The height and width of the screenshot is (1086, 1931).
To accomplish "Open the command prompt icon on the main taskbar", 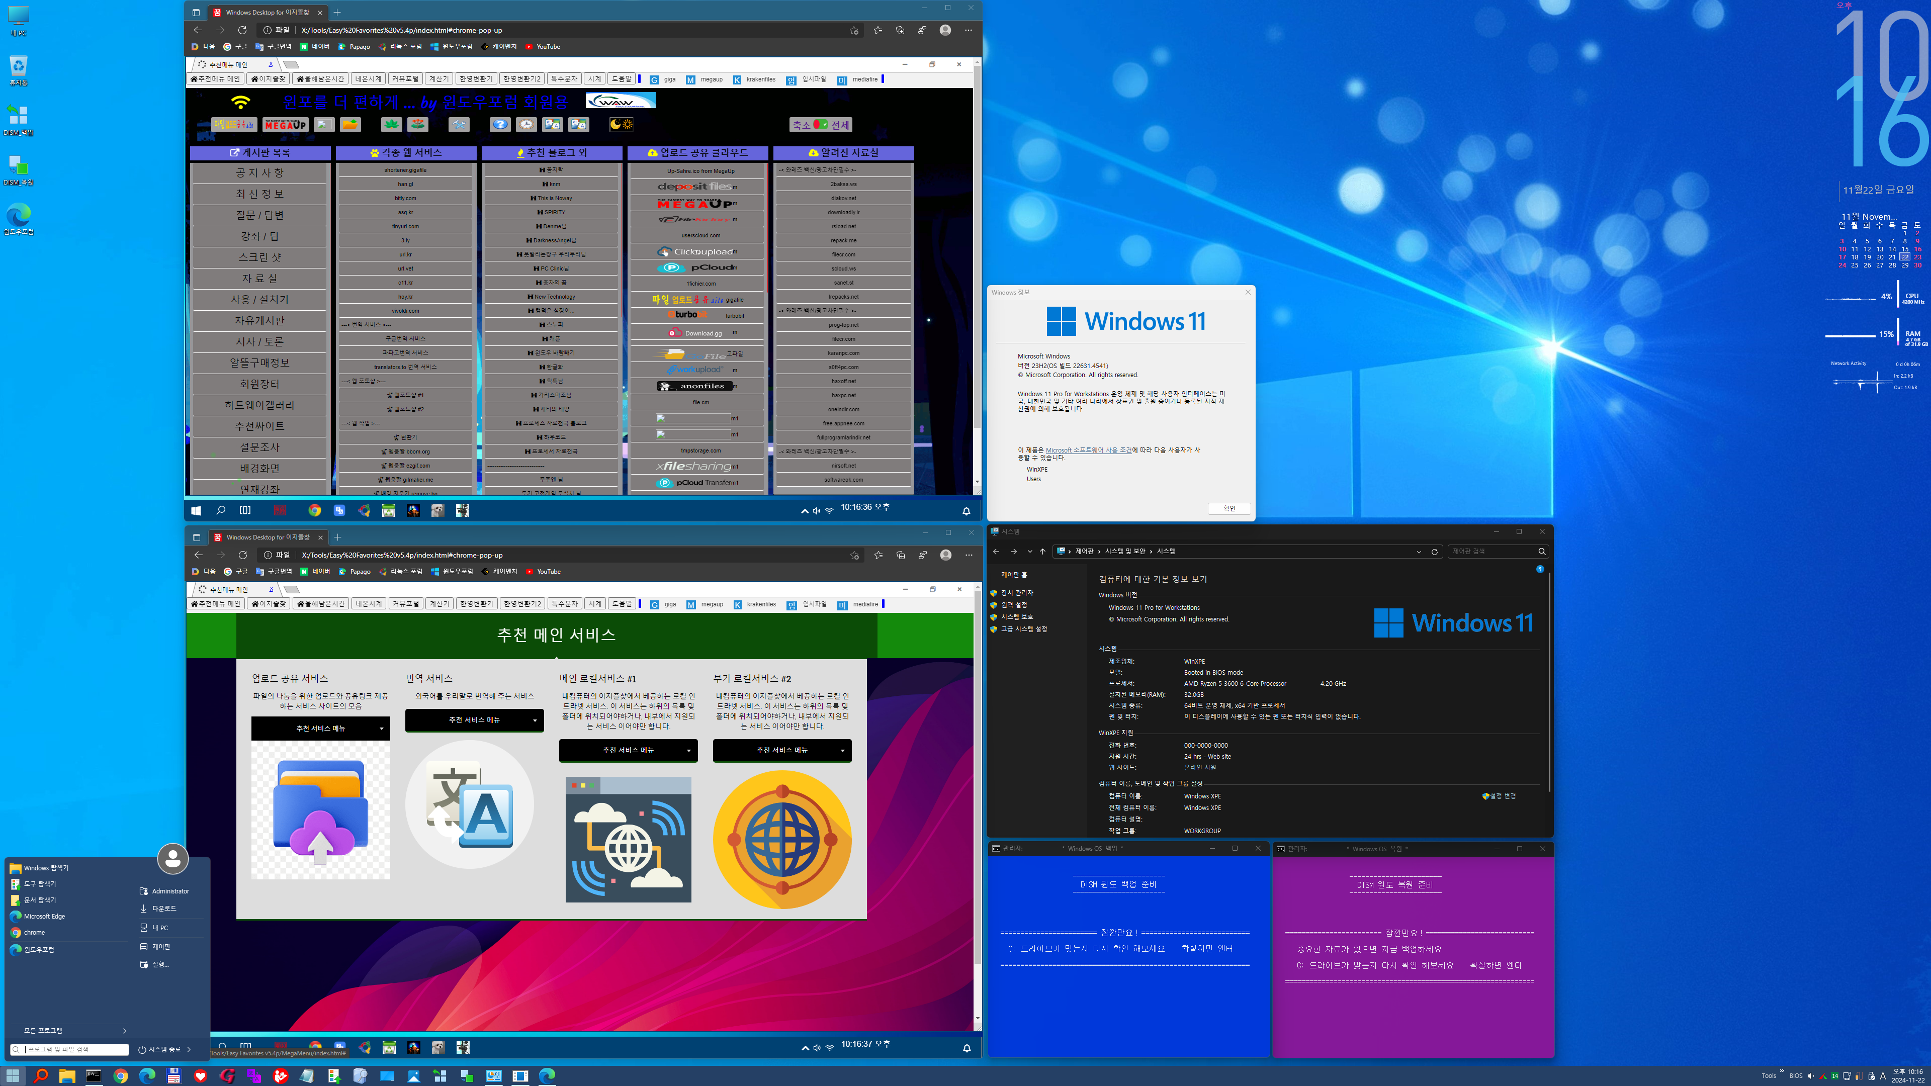I will coord(94,1075).
